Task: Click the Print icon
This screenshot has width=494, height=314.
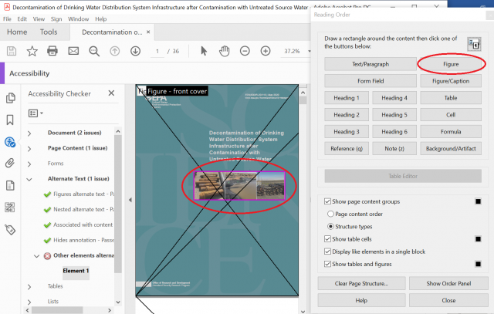Action: (x=52, y=51)
